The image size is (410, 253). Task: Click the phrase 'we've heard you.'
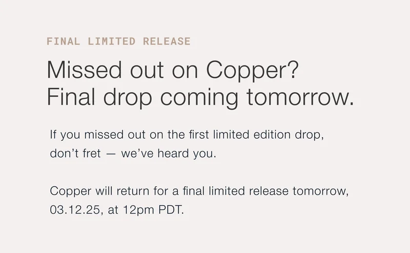(169, 154)
